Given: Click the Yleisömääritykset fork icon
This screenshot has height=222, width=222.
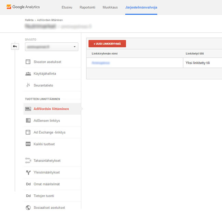Looking at the screenshot, I should (28, 172).
